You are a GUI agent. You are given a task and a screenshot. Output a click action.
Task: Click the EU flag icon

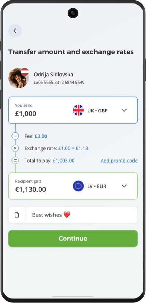coord(79,186)
